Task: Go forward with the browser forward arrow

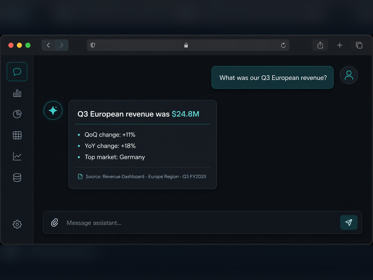Action: [62, 45]
